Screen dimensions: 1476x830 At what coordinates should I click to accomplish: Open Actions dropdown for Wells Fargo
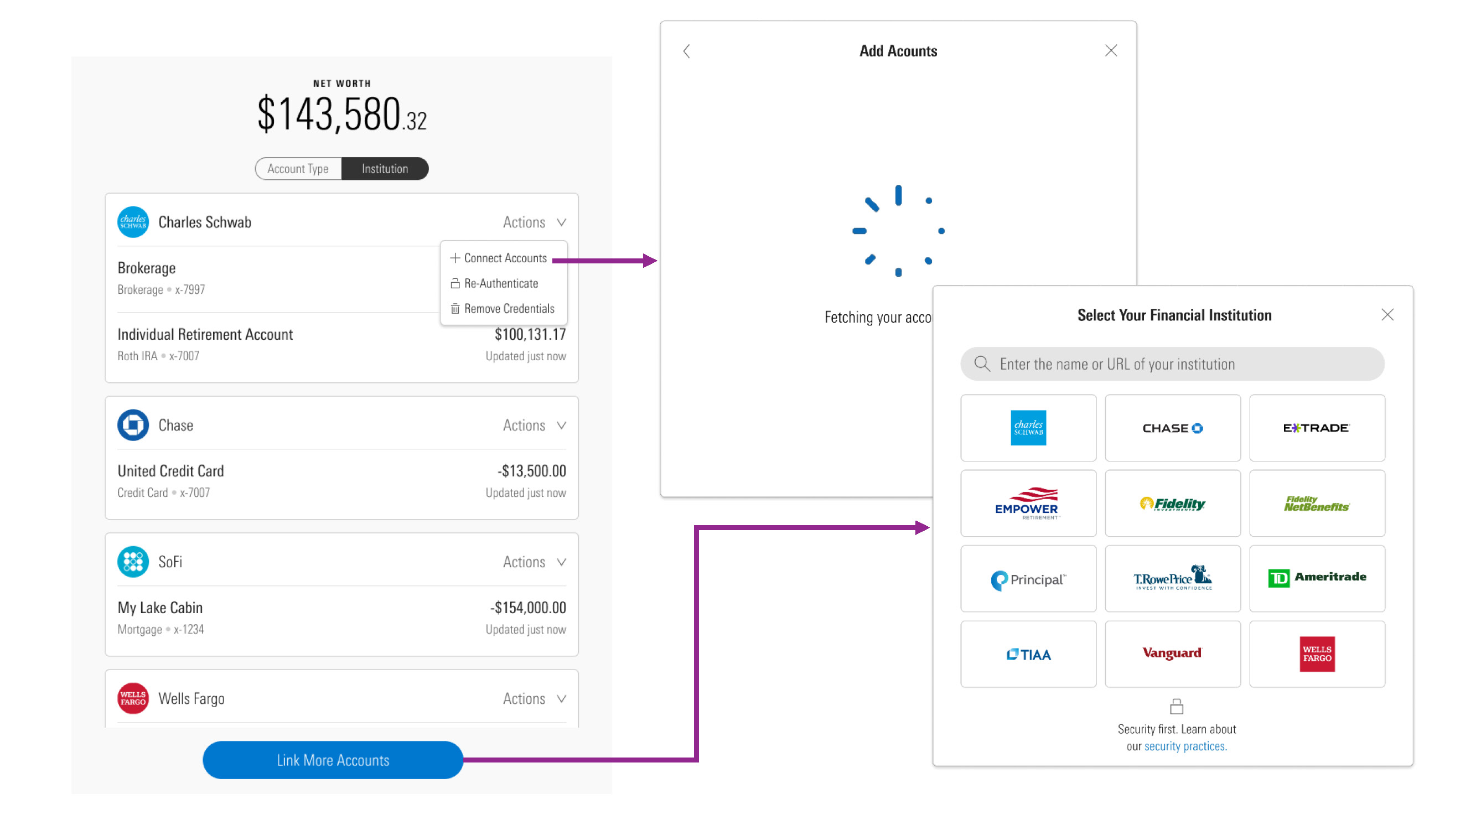(535, 699)
